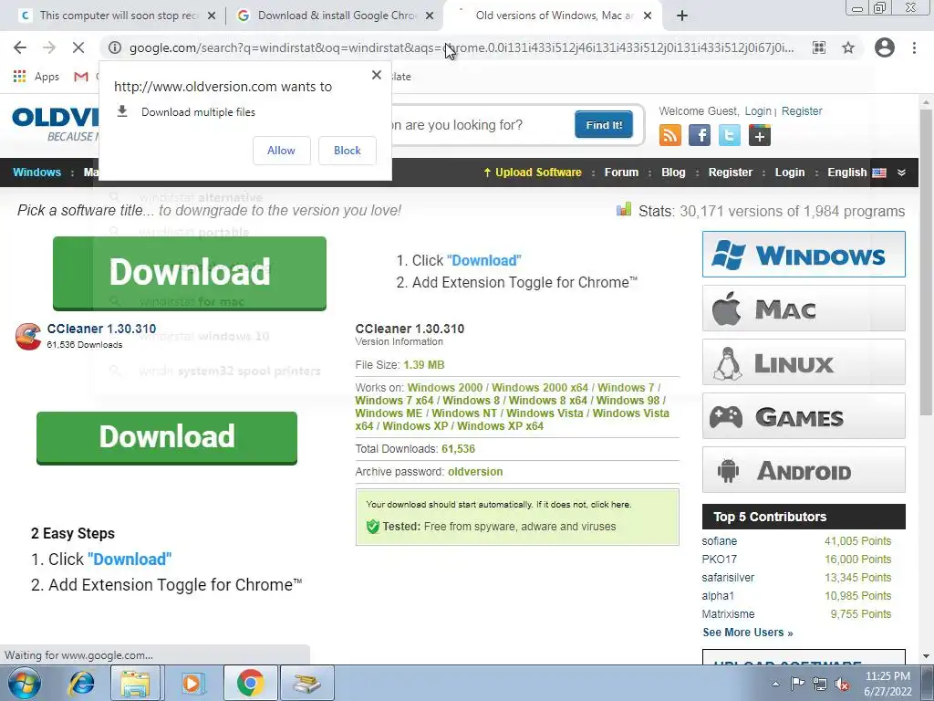Click the muted volume tray icon
Screen dimensions: 934x701
pos(842,684)
